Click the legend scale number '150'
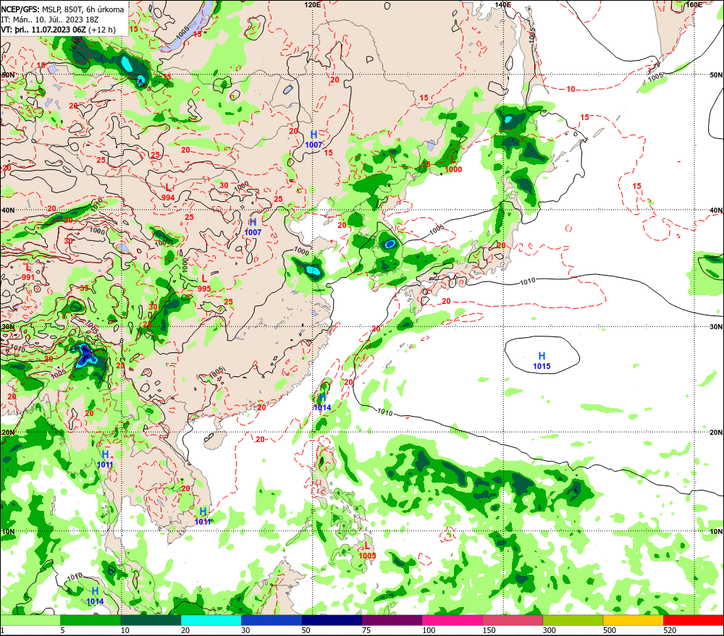The image size is (724, 636). (489, 630)
